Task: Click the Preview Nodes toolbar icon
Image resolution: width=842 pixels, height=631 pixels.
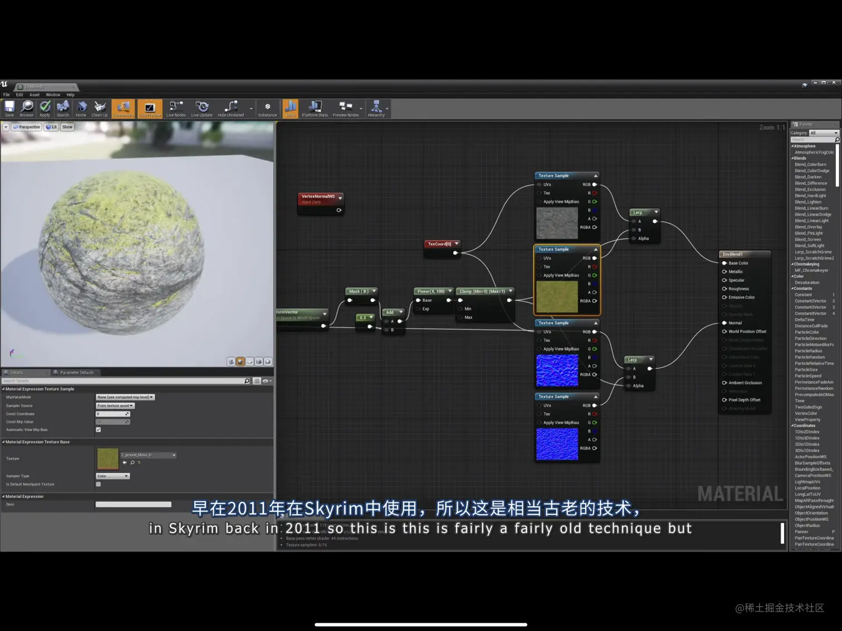Action: 346,109
